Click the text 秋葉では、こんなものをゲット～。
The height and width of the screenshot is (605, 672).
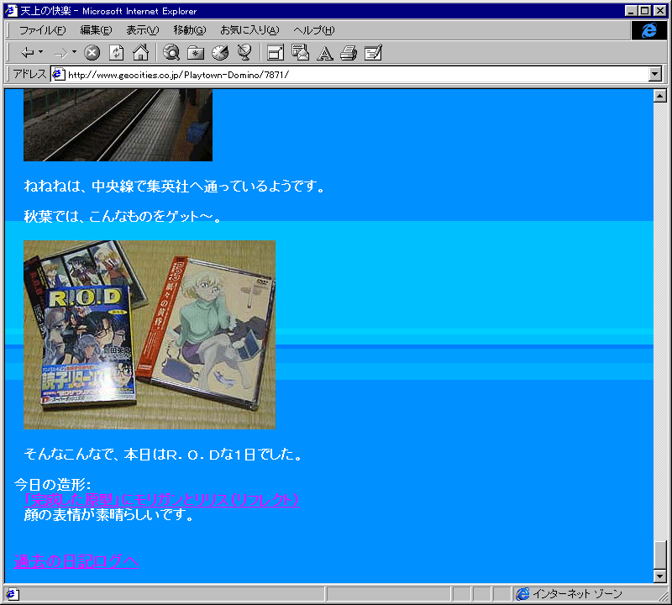click(123, 216)
